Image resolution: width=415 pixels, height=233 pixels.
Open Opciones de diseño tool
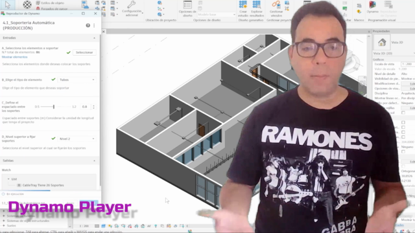click(x=187, y=8)
